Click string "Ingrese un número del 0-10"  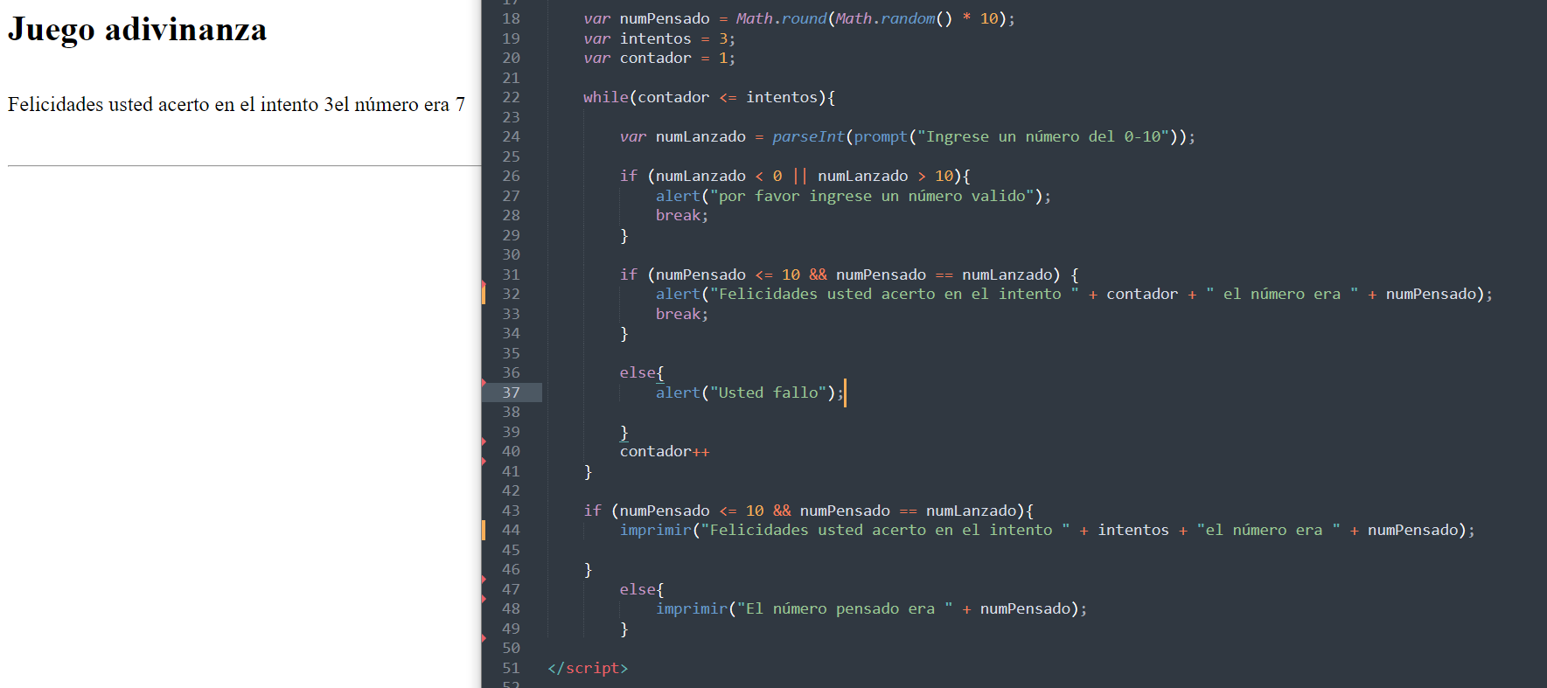pos(1043,136)
